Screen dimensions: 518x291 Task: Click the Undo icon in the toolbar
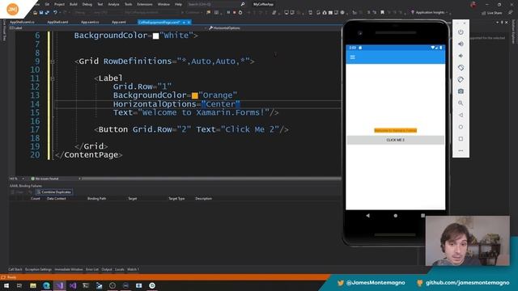click(x=55, y=13)
